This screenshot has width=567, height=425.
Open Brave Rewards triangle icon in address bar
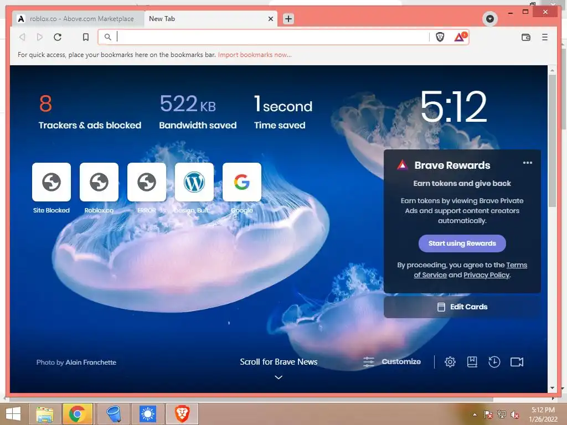(460, 37)
